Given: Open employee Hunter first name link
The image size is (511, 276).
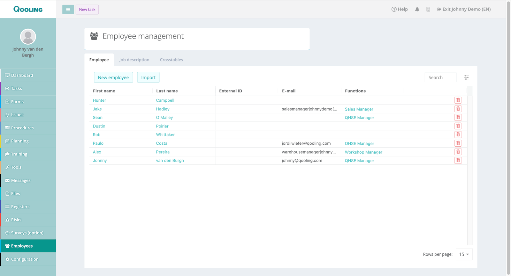Looking at the screenshot, I should (99, 100).
